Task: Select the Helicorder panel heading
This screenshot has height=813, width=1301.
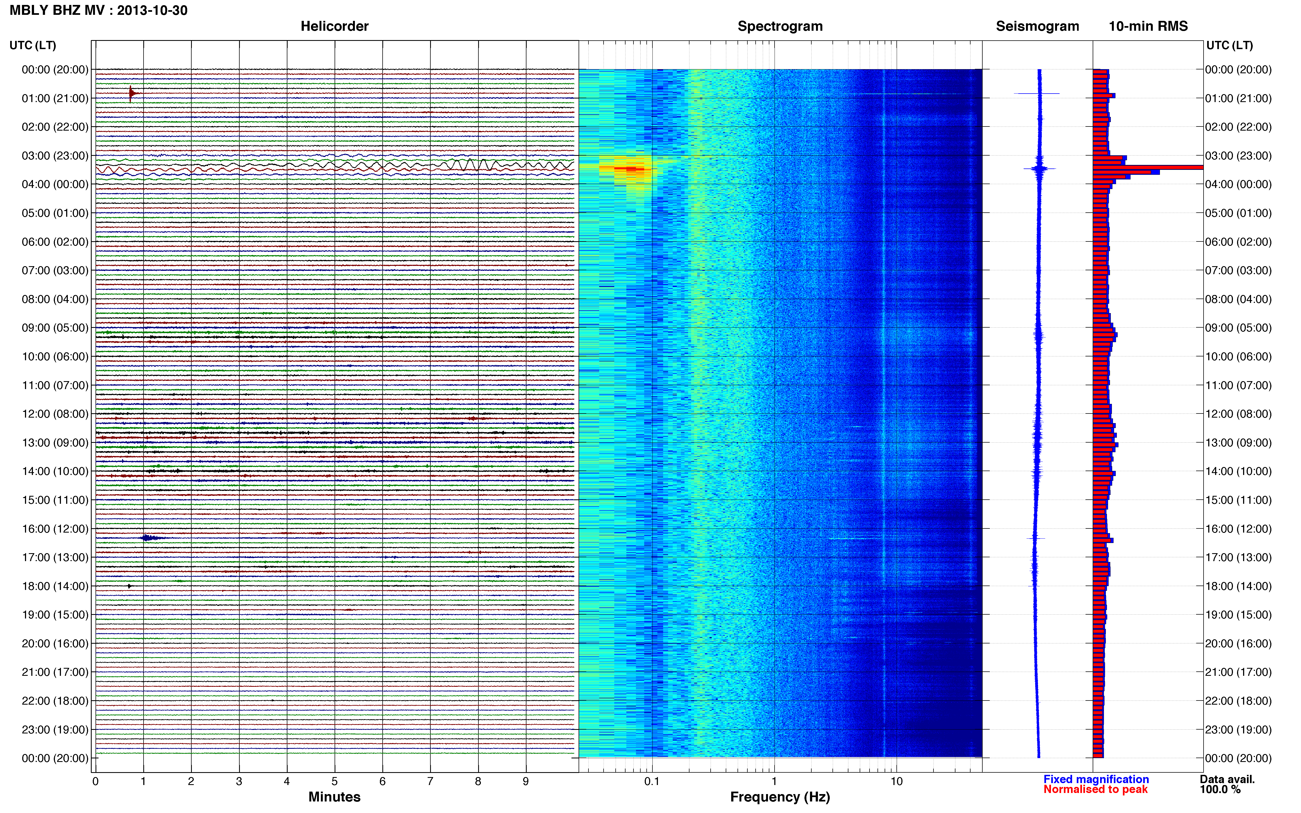Action: [334, 26]
